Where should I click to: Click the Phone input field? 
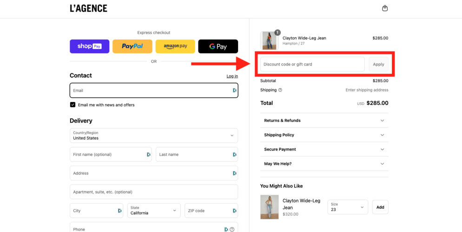click(x=154, y=228)
